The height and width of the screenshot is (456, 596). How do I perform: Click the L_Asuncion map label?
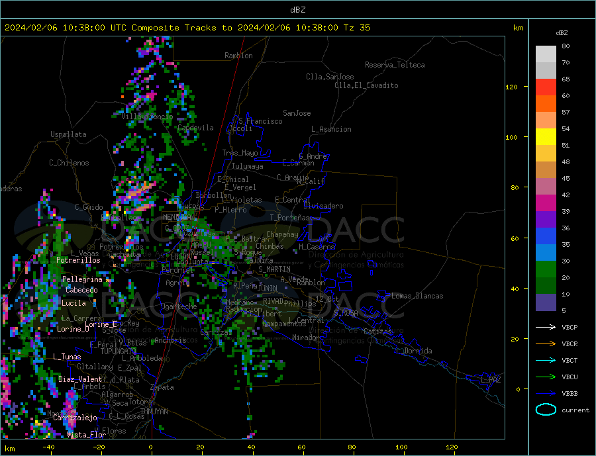point(331,129)
